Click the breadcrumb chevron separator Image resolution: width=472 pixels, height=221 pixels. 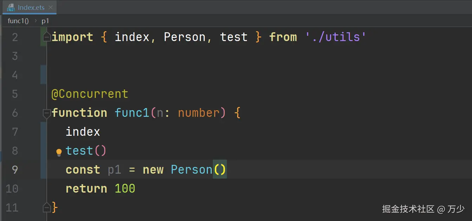tap(35, 21)
